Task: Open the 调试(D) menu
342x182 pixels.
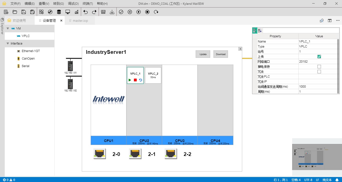Action: 73,4
